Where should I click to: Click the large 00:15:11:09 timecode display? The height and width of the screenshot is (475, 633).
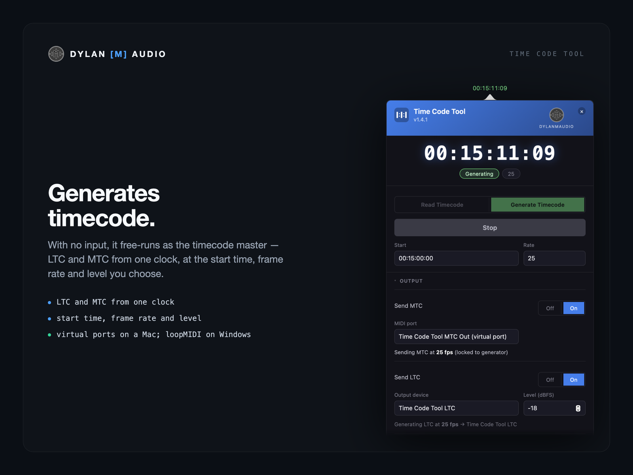click(490, 153)
